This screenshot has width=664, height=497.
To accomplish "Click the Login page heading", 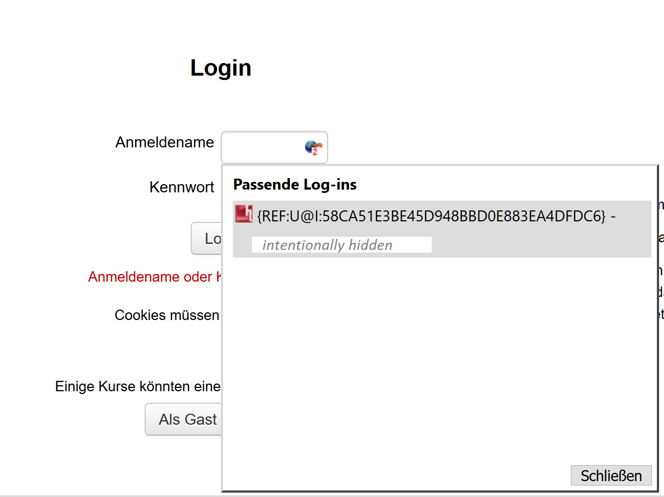I will pos(220,67).
